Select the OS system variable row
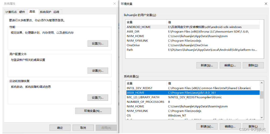This screenshot has width=270, height=134. click(x=193, y=116)
